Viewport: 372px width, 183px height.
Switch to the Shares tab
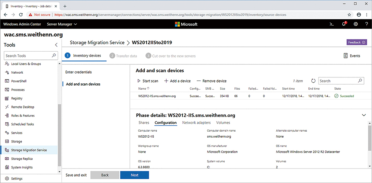coord(144,123)
